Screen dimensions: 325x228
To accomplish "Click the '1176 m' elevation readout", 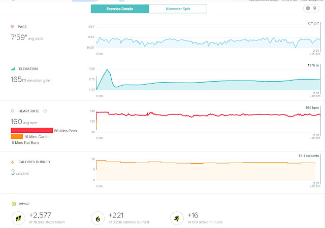I will click(x=313, y=65).
